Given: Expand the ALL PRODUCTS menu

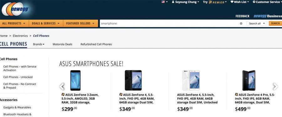Looking at the screenshot, I should [x=14, y=23].
